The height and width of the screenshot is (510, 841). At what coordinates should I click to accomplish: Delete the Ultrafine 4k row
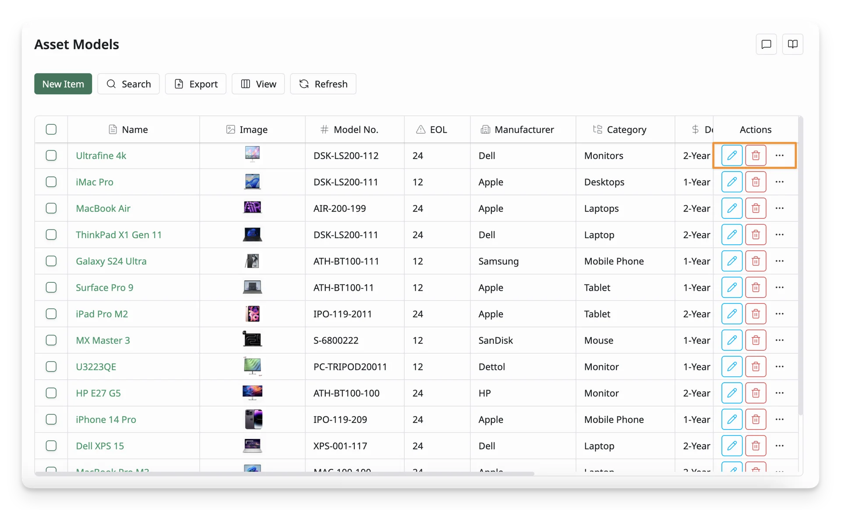point(756,155)
